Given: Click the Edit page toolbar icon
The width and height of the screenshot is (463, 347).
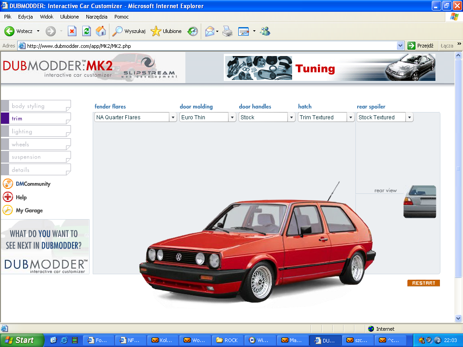Looking at the screenshot, I should click(244, 31).
